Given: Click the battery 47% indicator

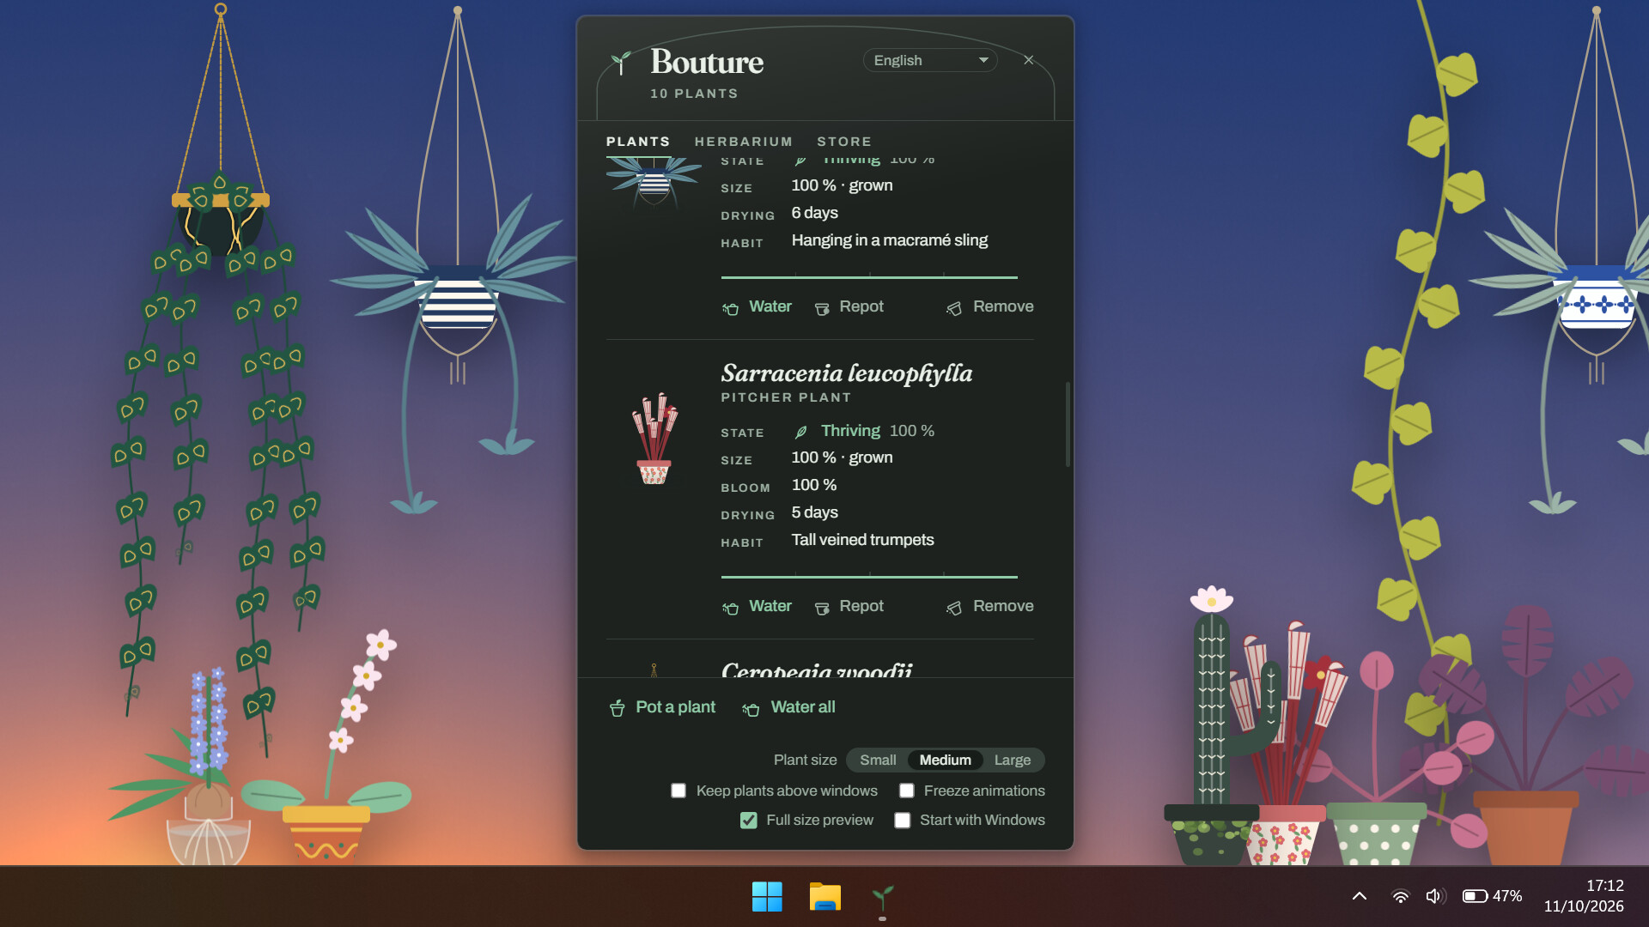Looking at the screenshot, I should point(1493,896).
